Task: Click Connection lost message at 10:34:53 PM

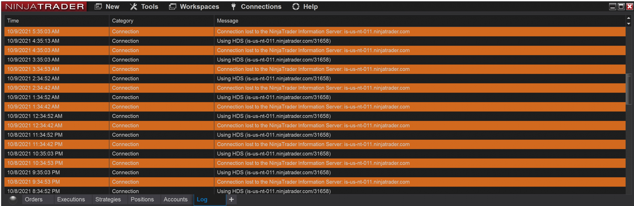Action: [x=313, y=163]
